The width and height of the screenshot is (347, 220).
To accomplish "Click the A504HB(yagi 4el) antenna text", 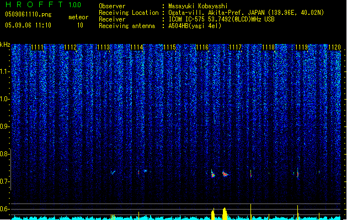I will [195, 26].
